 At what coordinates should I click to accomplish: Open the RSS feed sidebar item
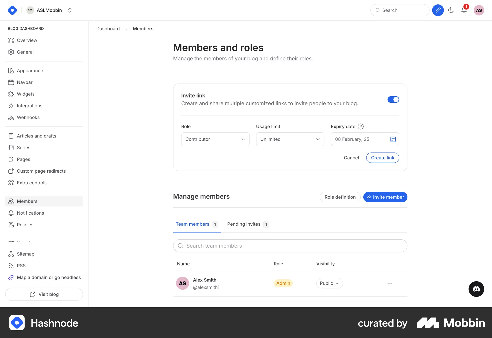click(x=21, y=266)
